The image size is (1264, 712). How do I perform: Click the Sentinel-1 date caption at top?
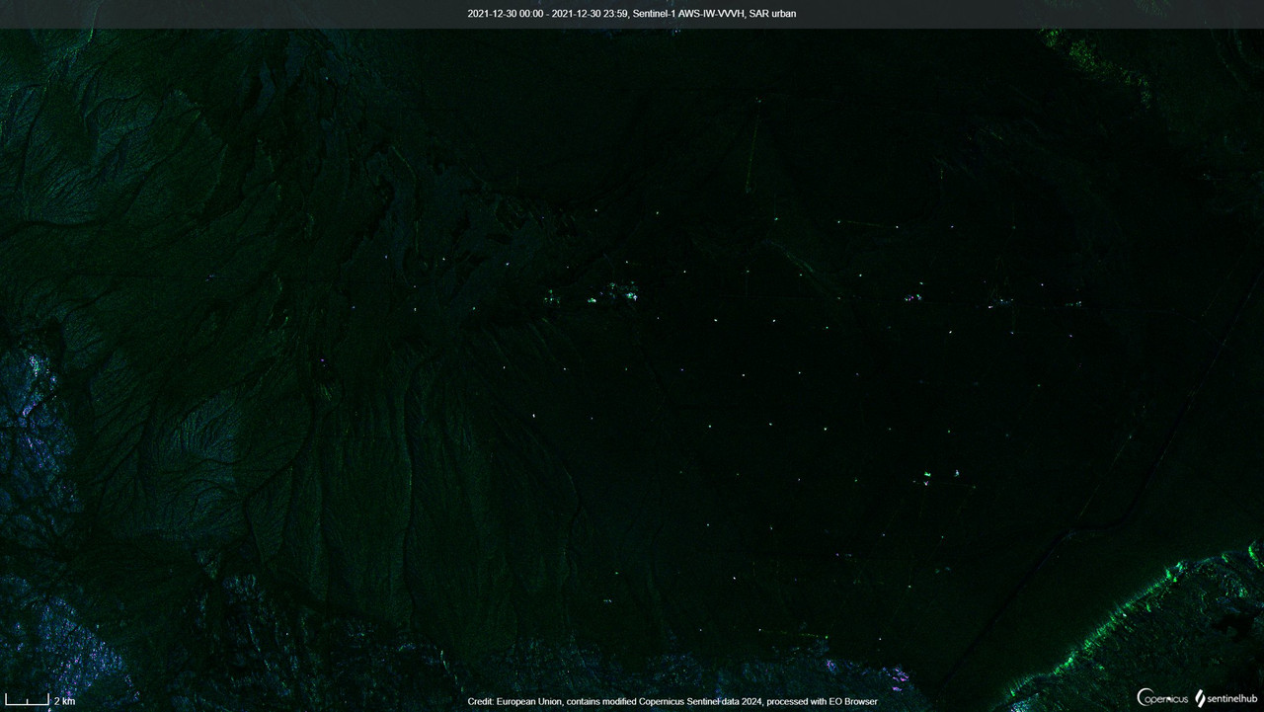point(632,14)
